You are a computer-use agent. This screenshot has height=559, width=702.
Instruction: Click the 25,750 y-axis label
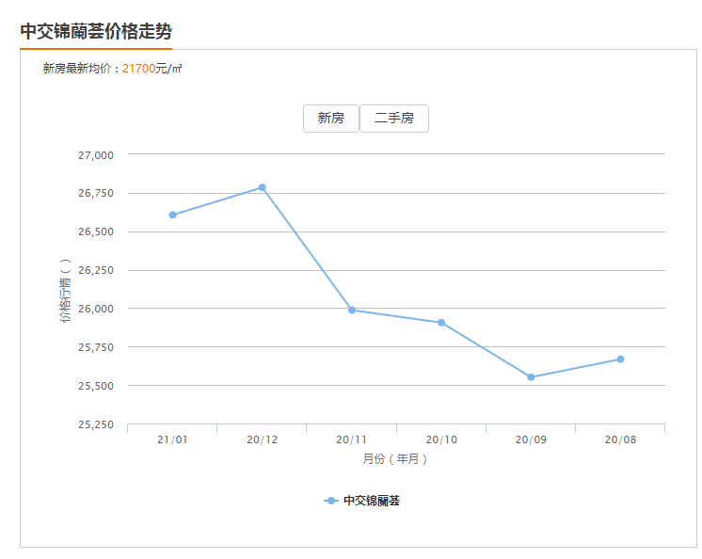pos(96,347)
